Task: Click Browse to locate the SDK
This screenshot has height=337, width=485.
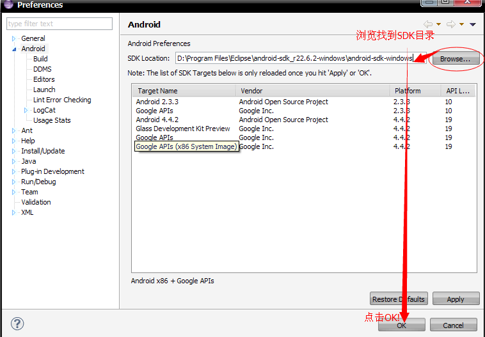Action: tap(456, 59)
